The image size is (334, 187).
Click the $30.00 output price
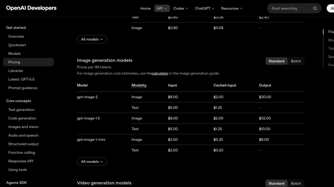[265, 97]
